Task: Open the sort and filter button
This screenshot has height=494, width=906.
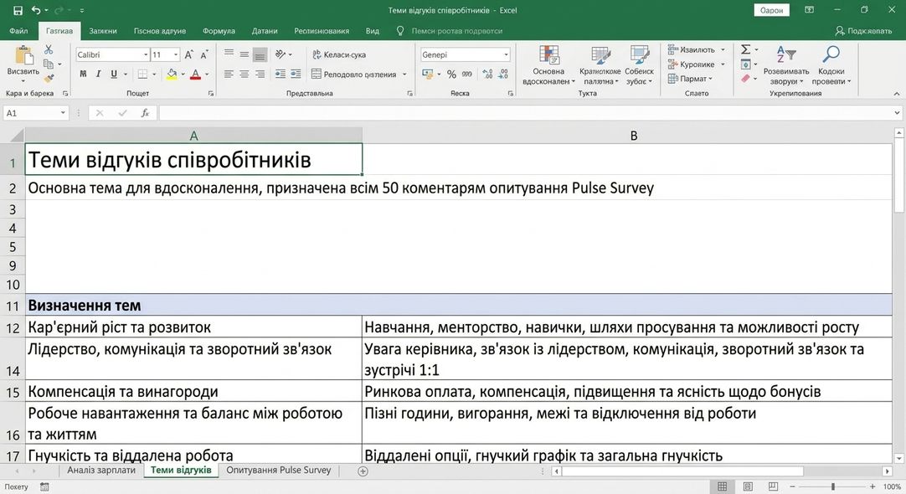Action: click(785, 65)
